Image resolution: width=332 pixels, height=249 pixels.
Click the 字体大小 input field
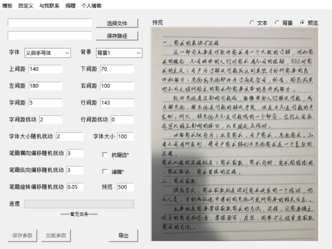125,137
